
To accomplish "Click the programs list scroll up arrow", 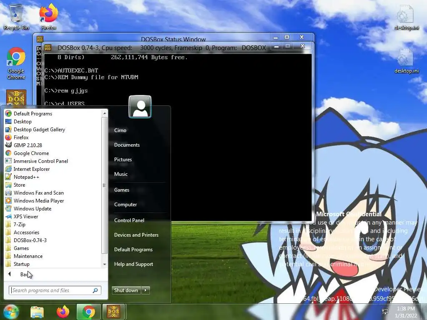I will coord(105,113).
